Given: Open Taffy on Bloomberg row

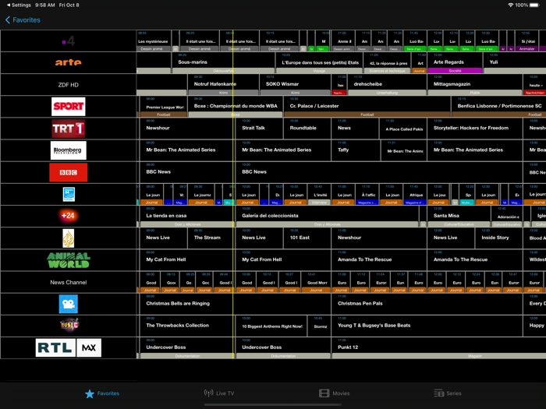Looking at the screenshot, I should pyautogui.click(x=356, y=150).
